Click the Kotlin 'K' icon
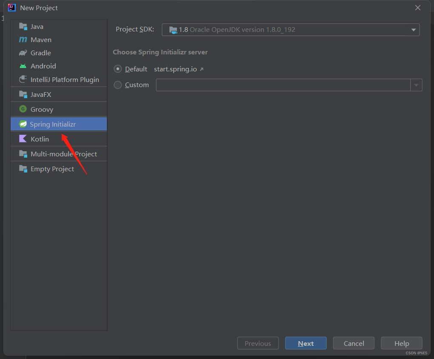The height and width of the screenshot is (359, 434). pyautogui.click(x=23, y=139)
